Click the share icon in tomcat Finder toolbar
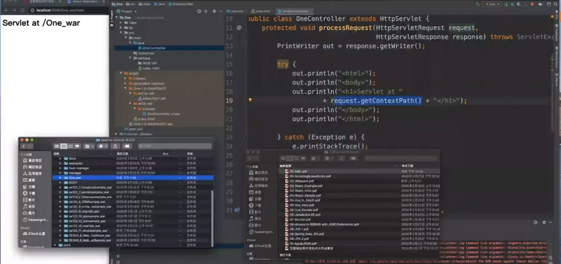The width and height of the screenshot is (561, 264). [x=115, y=146]
